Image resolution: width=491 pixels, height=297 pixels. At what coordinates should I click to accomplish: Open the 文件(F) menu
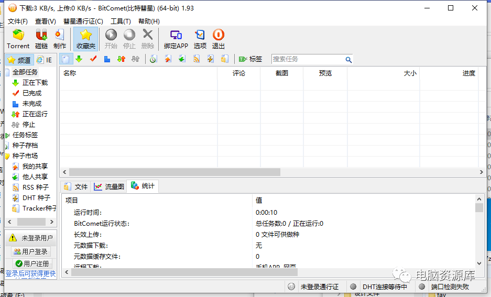(x=17, y=21)
